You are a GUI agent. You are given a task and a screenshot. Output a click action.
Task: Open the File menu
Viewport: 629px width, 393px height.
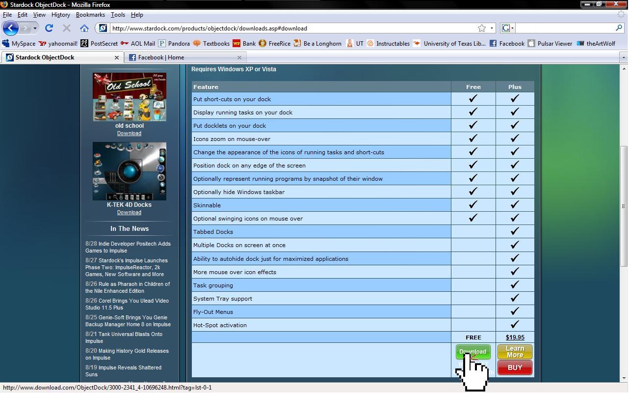pos(7,15)
